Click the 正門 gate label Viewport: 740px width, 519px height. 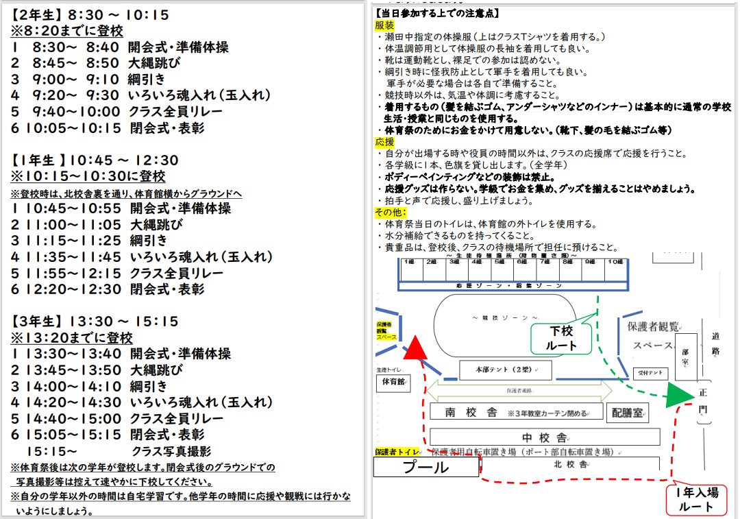click(704, 402)
